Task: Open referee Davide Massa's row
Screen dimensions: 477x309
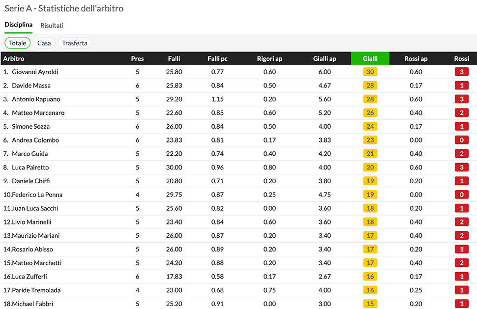Action: click(x=31, y=85)
